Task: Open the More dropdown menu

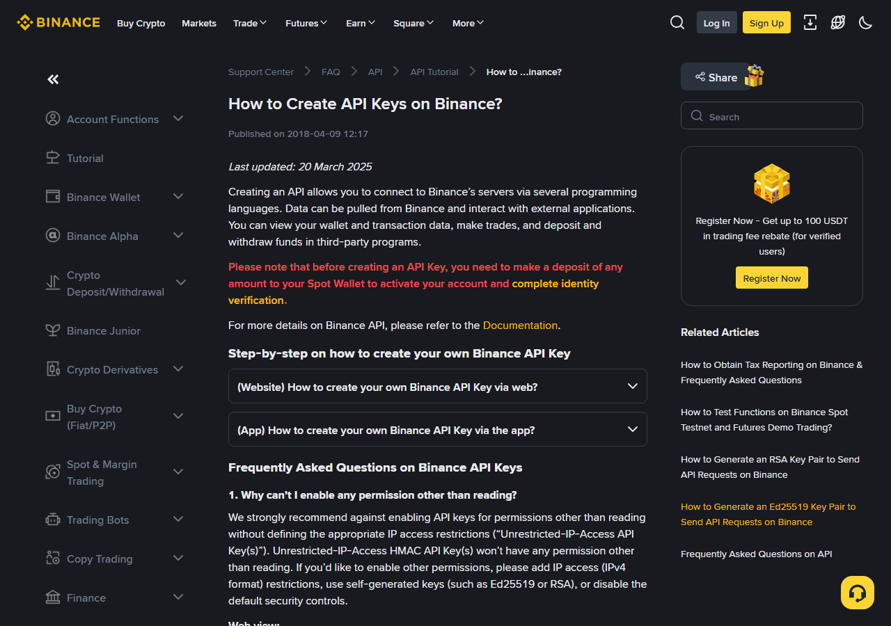Action: 468,23
